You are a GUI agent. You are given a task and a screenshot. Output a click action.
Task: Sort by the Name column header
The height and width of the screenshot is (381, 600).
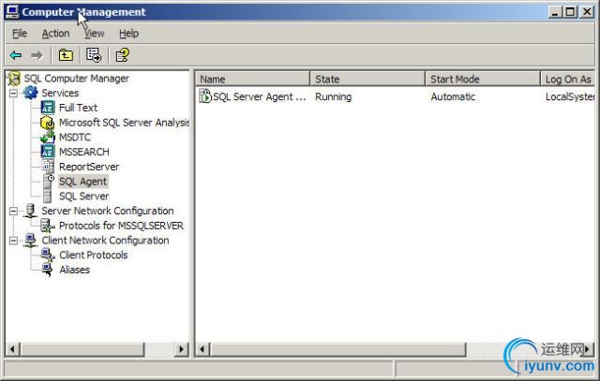coord(252,80)
